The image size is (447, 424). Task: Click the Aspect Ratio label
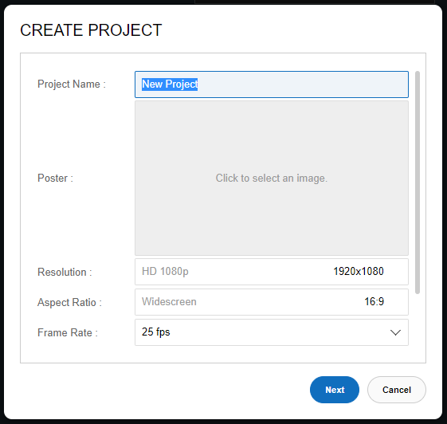coord(69,302)
